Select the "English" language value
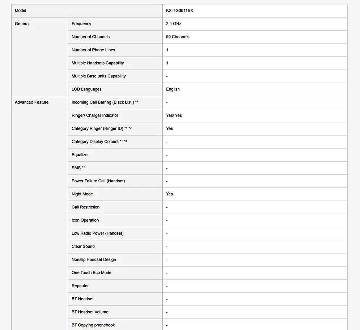Image resolution: width=360 pixels, height=330 pixels. tap(173, 89)
